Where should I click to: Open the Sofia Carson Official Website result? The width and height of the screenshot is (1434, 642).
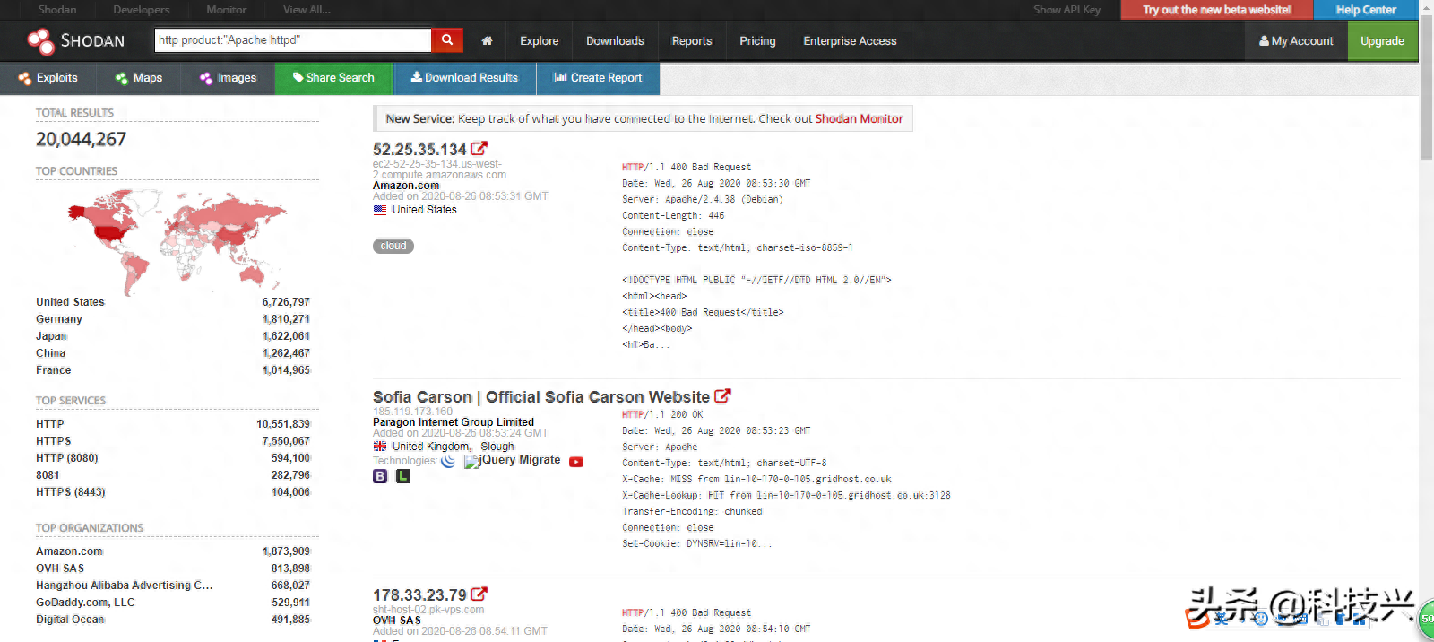click(x=541, y=397)
